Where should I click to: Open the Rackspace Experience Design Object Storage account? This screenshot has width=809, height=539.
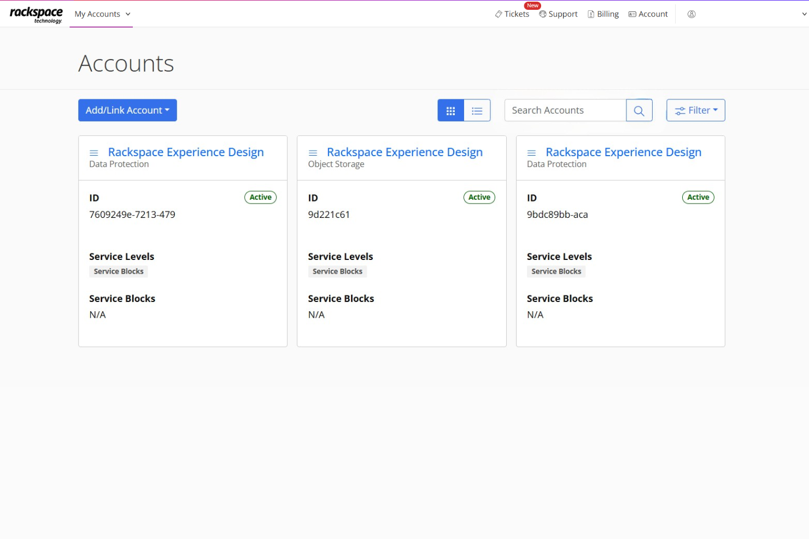[404, 152]
